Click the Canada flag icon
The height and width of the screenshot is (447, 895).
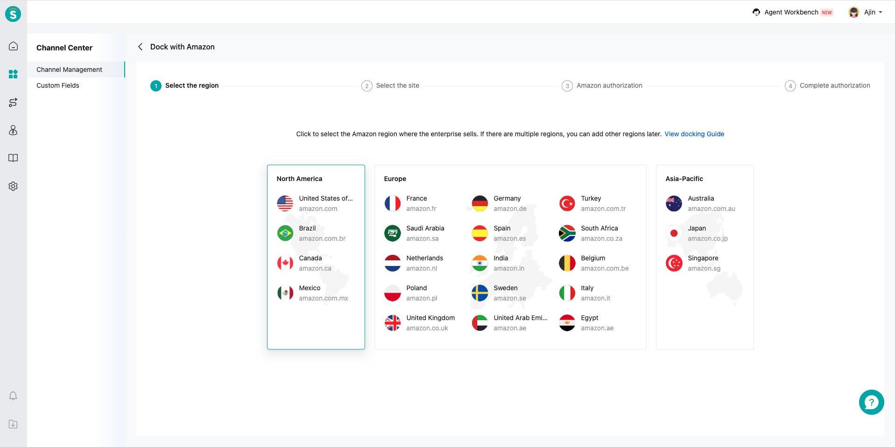click(x=285, y=263)
